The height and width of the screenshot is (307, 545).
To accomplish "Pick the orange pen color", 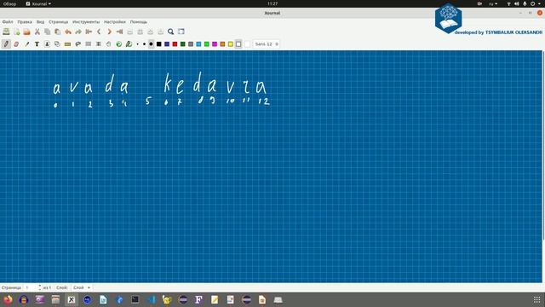I will click(223, 44).
